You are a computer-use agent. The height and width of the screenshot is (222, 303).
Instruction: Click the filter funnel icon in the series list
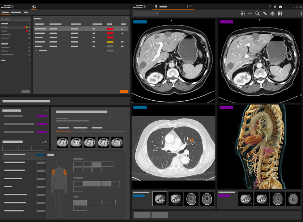[46, 142]
